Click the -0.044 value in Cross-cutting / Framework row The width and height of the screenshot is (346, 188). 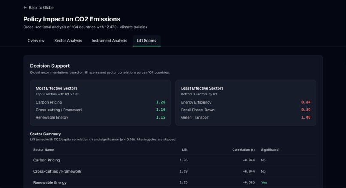coord(249,171)
